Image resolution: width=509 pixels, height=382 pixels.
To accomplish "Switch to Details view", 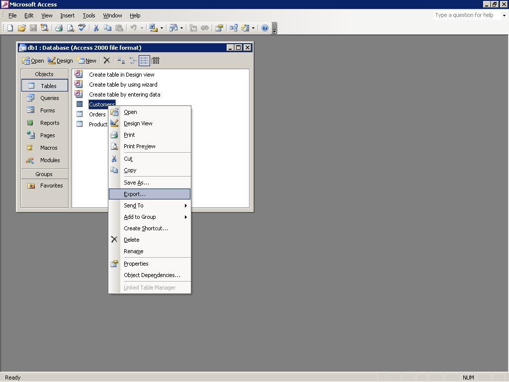I will (x=156, y=60).
